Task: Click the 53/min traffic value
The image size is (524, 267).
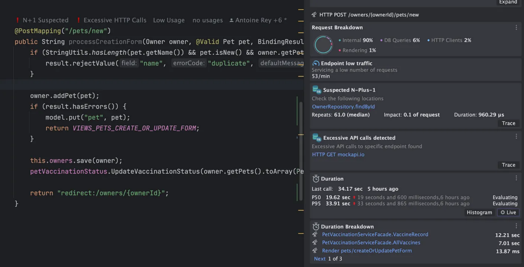Action: tap(321, 76)
